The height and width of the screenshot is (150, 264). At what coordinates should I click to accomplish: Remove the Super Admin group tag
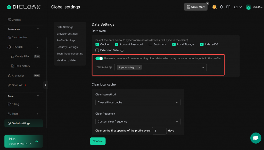(140, 67)
